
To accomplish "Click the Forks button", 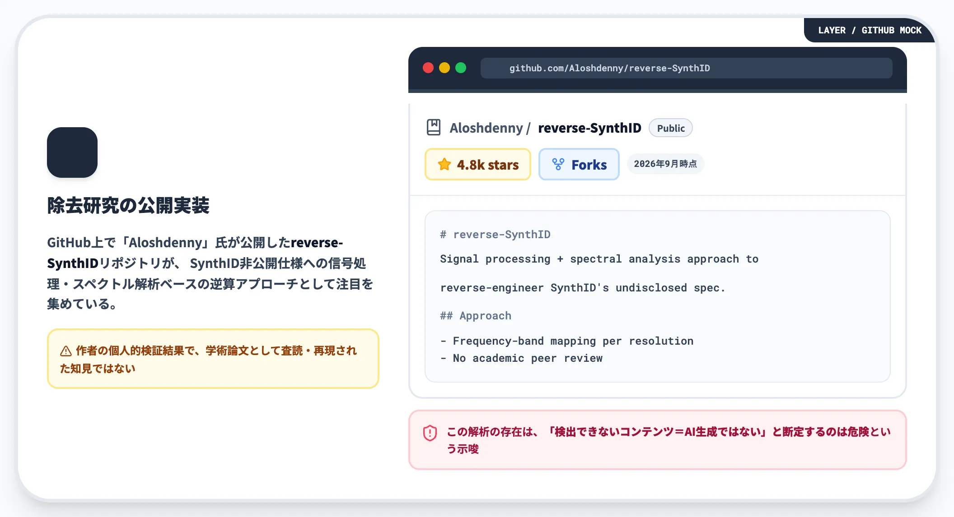I will pyautogui.click(x=579, y=164).
